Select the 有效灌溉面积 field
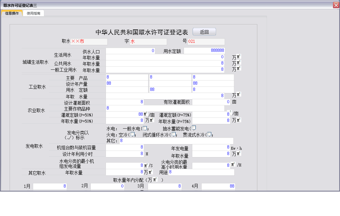Screen dimensions: 340x216 click(x=211, y=102)
